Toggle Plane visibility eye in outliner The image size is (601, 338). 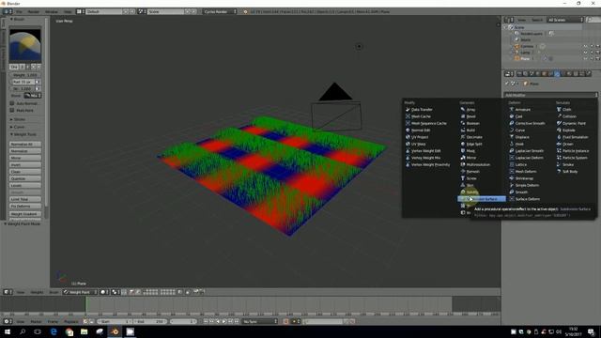click(x=585, y=58)
